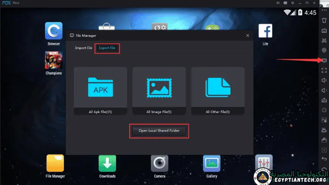Screen dimensions: 329x185
Task: Open the All Image File(5) tile
Action: coord(159,91)
